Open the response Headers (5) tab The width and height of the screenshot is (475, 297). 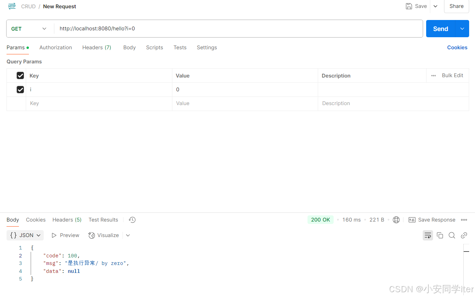pos(67,220)
